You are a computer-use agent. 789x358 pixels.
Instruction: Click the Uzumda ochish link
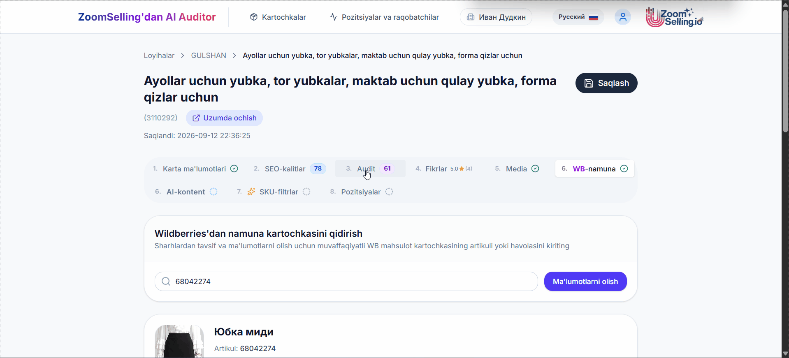tap(224, 118)
